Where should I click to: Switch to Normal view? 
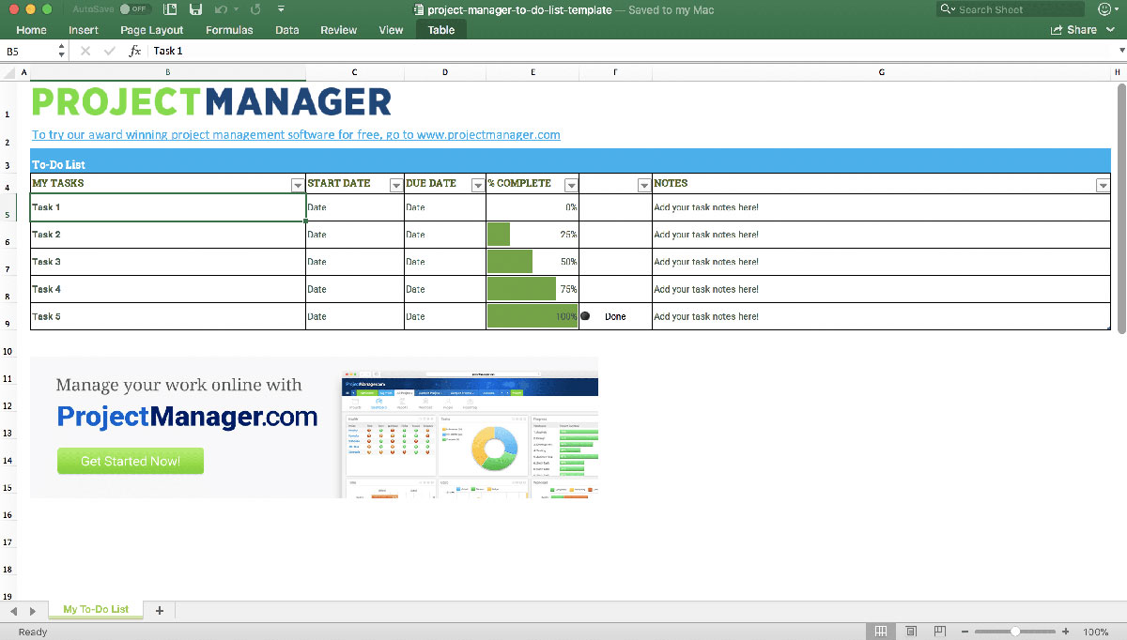point(881,632)
